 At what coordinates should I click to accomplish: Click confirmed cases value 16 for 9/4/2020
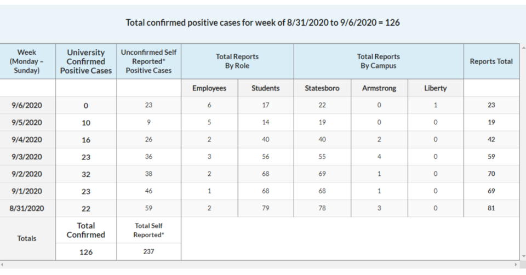[x=86, y=140]
